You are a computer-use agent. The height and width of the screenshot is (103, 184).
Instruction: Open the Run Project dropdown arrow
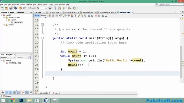point(66,8)
